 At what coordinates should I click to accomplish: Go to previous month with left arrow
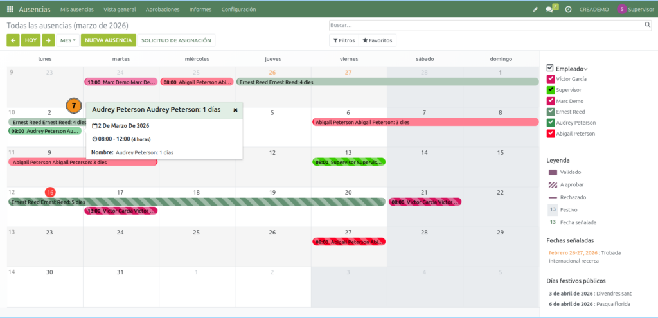(13, 40)
